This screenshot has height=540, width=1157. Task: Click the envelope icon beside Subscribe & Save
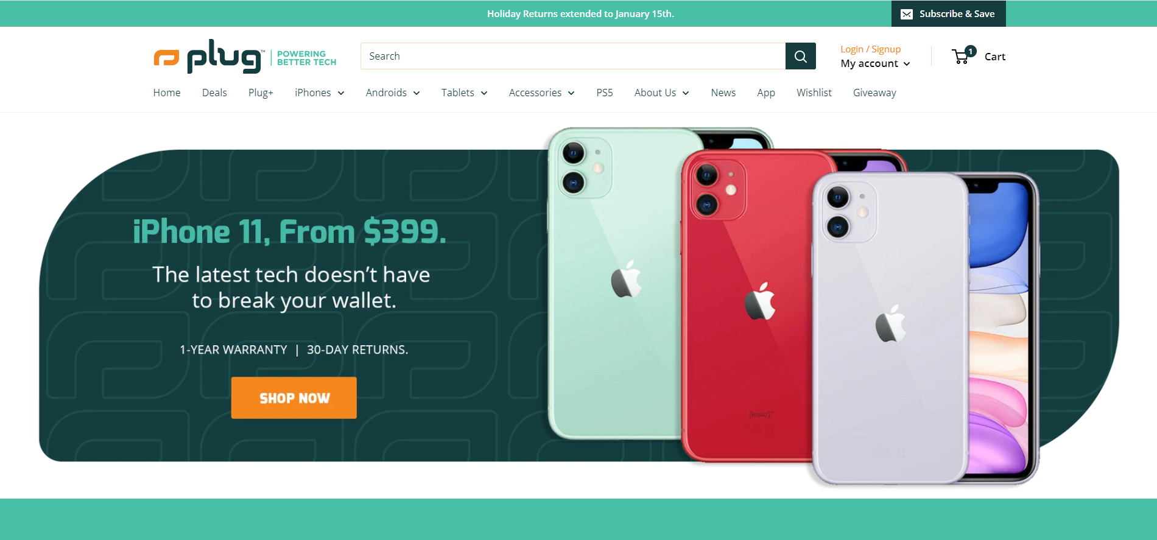(x=907, y=14)
